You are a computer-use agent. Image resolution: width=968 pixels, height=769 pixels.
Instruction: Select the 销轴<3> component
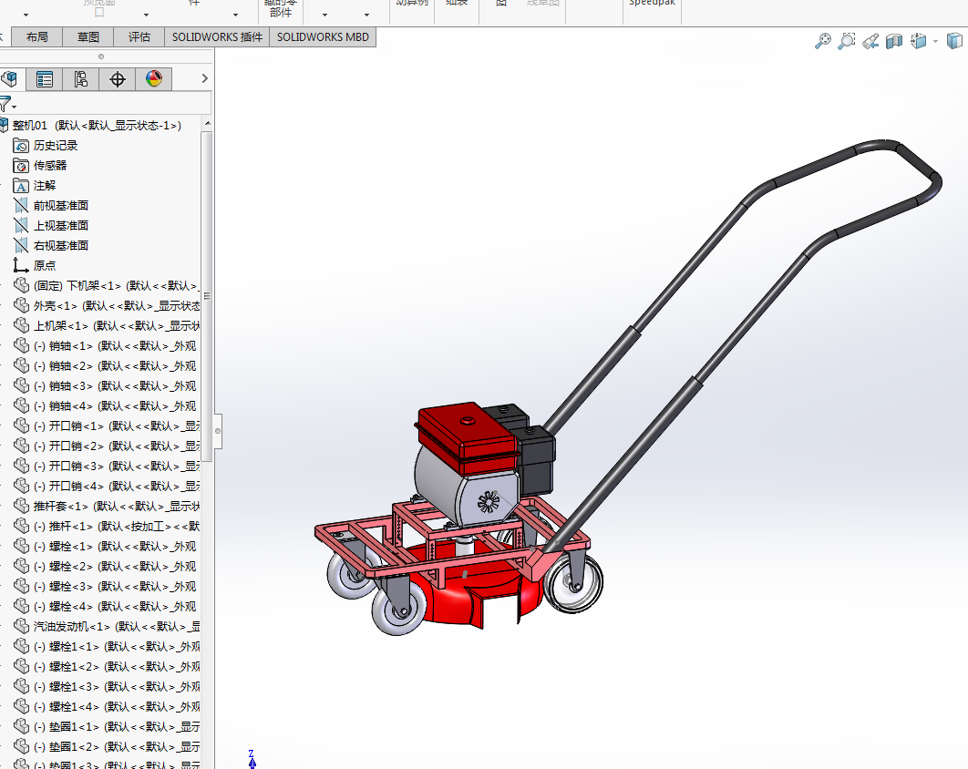click(x=107, y=385)
